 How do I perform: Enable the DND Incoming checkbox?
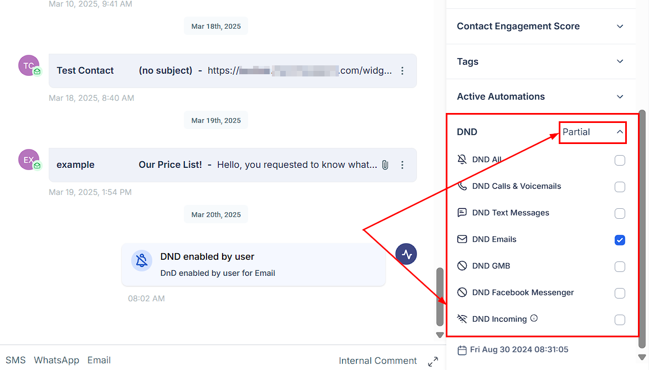620,320
